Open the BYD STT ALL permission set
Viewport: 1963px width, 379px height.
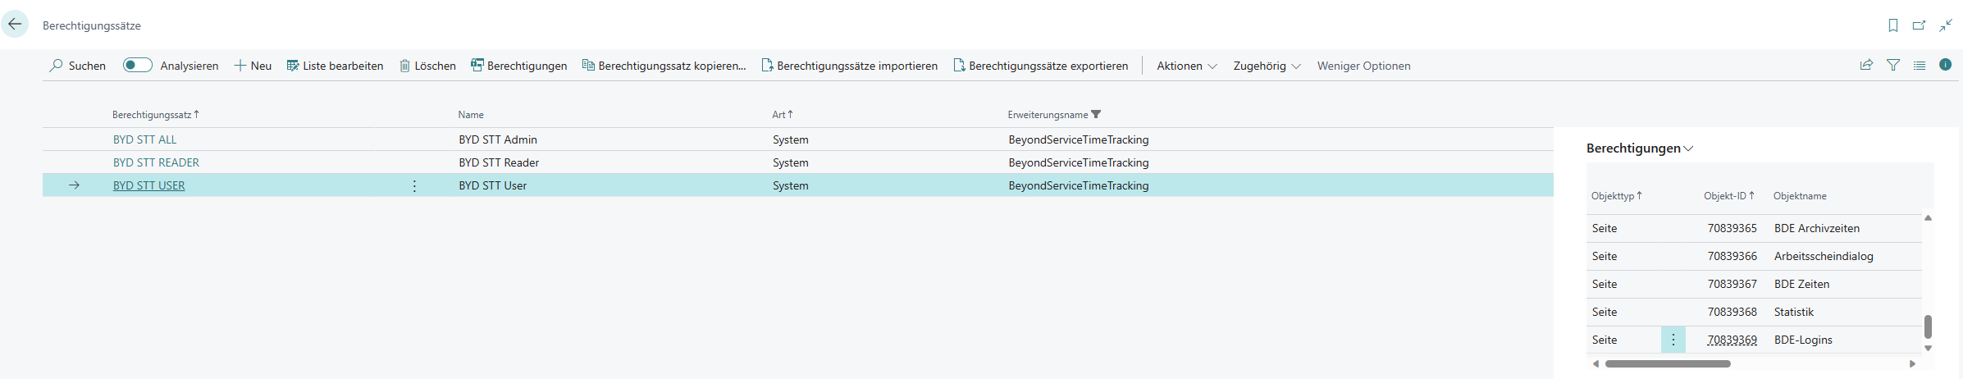[x=144, y=139]
